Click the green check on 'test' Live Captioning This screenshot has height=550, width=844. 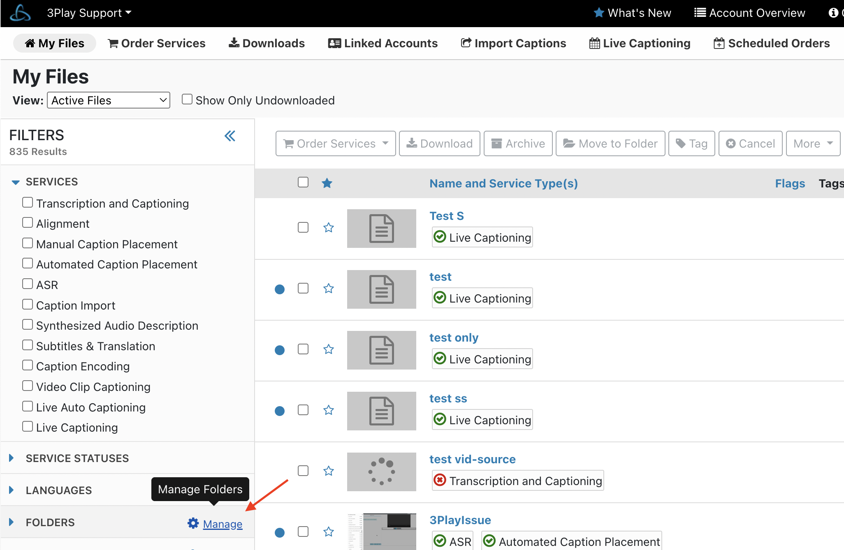[440, 298]
